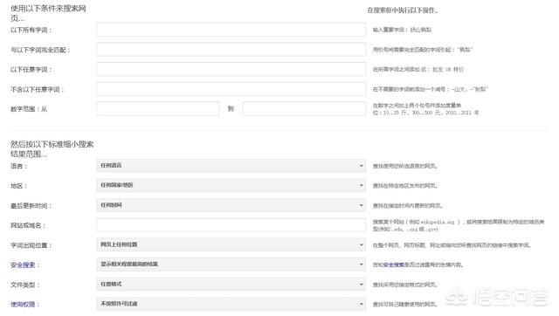The image size is (559, 316).
Task: Click the 字词出现位置 field label
Action: pos(31,245)
